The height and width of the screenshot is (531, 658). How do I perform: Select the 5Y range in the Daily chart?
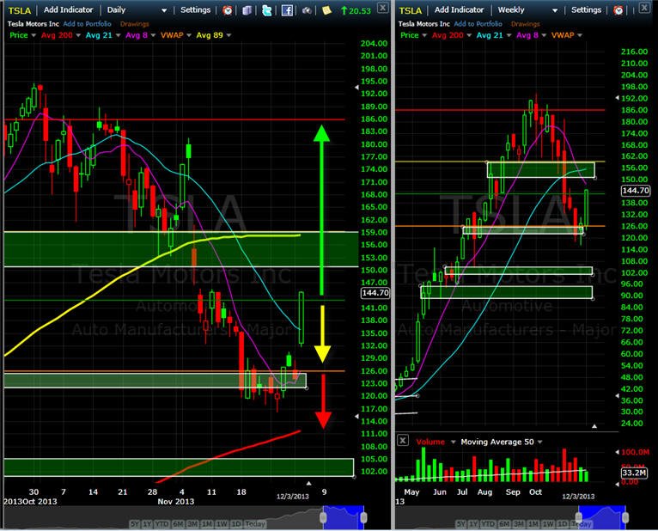click(135, 524)
